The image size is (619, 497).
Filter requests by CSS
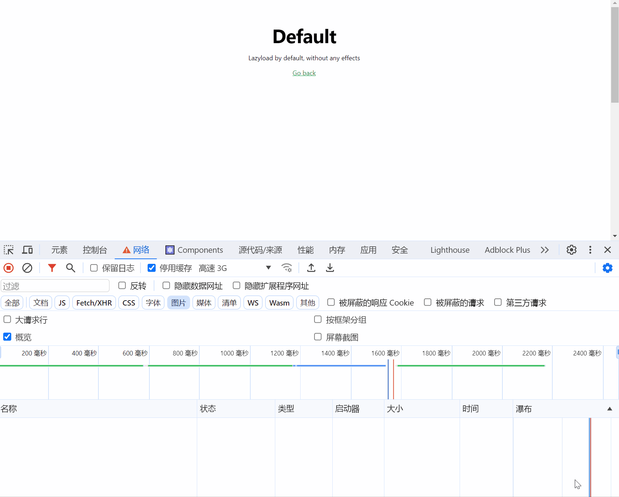pyautogui.click(x=129, y=303)
